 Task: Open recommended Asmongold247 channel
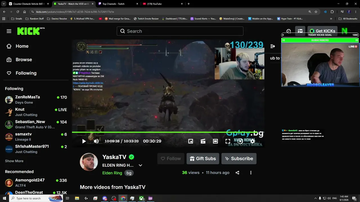coord(36,183)
